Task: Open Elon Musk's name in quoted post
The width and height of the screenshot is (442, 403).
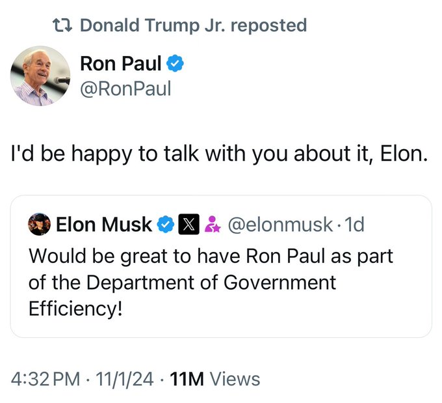Action: (x=104, y=225)
